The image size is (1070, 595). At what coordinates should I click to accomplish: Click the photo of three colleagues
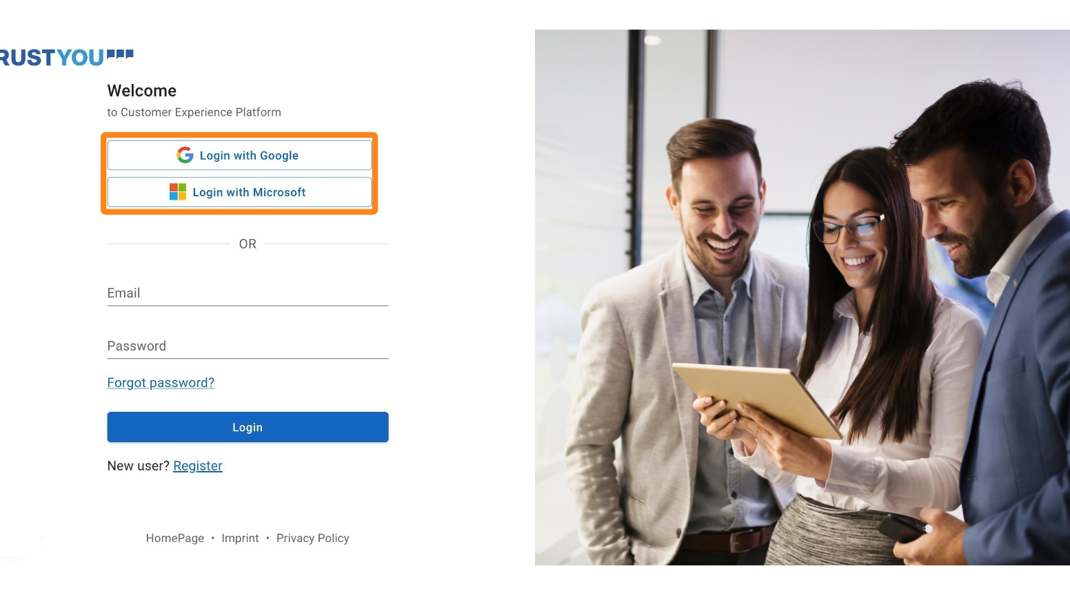pos(802,297)
